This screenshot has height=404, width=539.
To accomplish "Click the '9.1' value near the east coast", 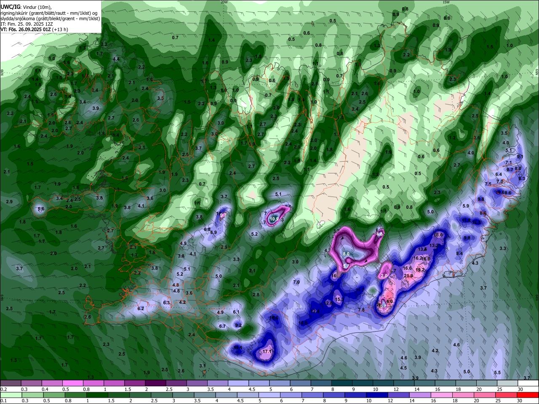I will click(520, 157).
